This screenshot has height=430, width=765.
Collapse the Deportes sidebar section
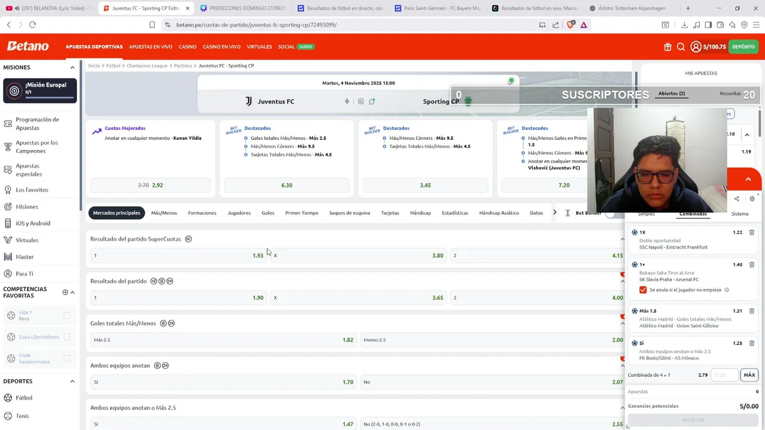click(x=72, y=381)
